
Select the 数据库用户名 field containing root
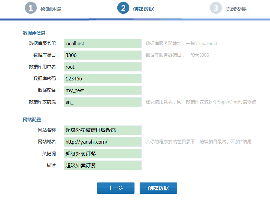tap(103, 67)
